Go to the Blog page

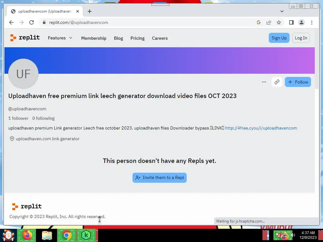coord(119,38)
